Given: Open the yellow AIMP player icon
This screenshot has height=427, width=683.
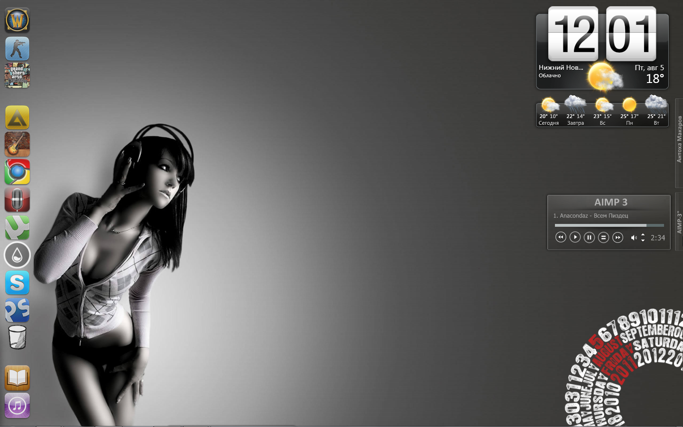Looking at the screenshot, I should pos(17,118).
